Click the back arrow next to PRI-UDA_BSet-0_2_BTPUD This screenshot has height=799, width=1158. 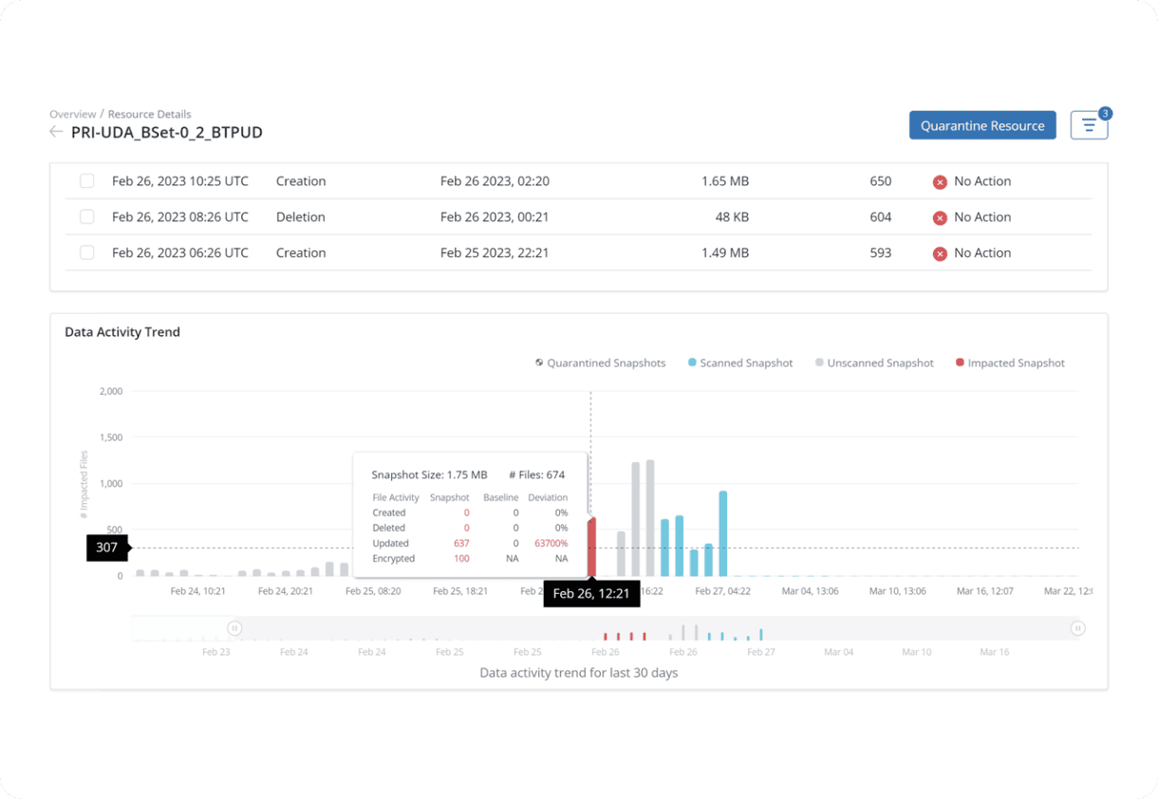(x=56, y=132)
